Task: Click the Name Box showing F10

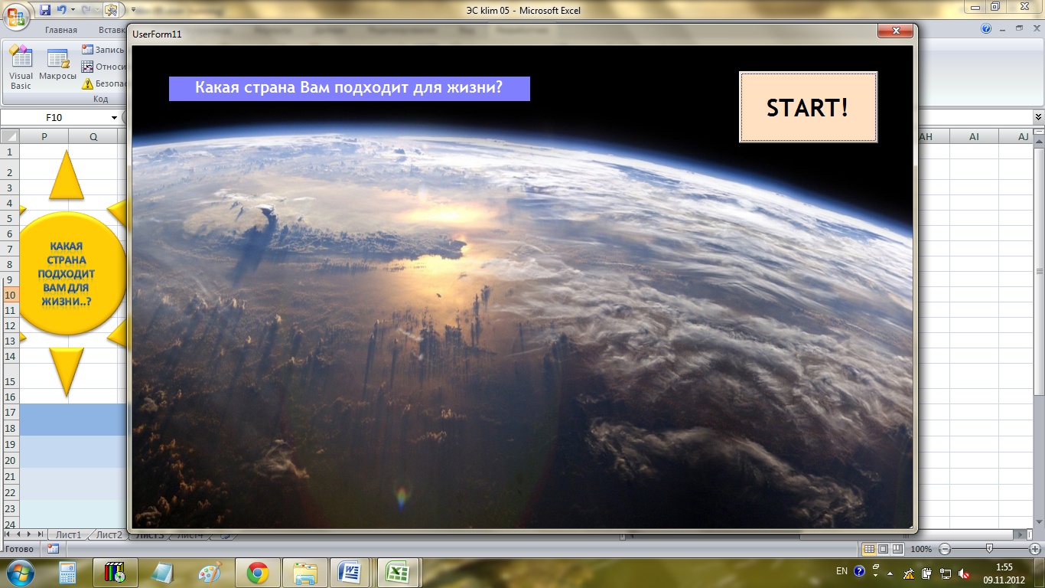Action: click(54, 118)
